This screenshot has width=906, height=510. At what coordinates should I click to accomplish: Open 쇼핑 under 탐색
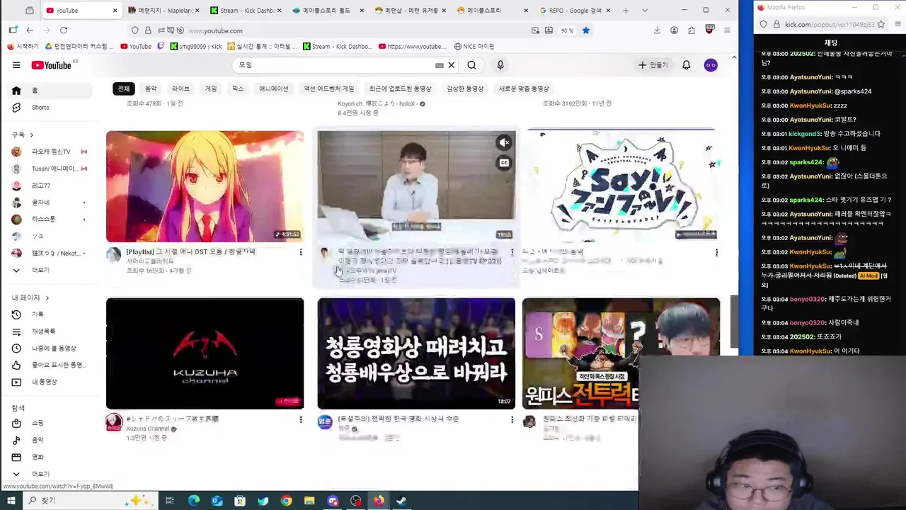tap(50, 423)
